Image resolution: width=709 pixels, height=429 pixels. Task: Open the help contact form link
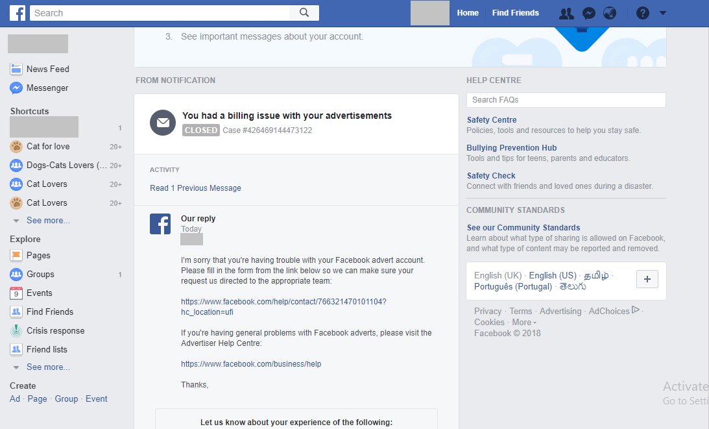283,307
